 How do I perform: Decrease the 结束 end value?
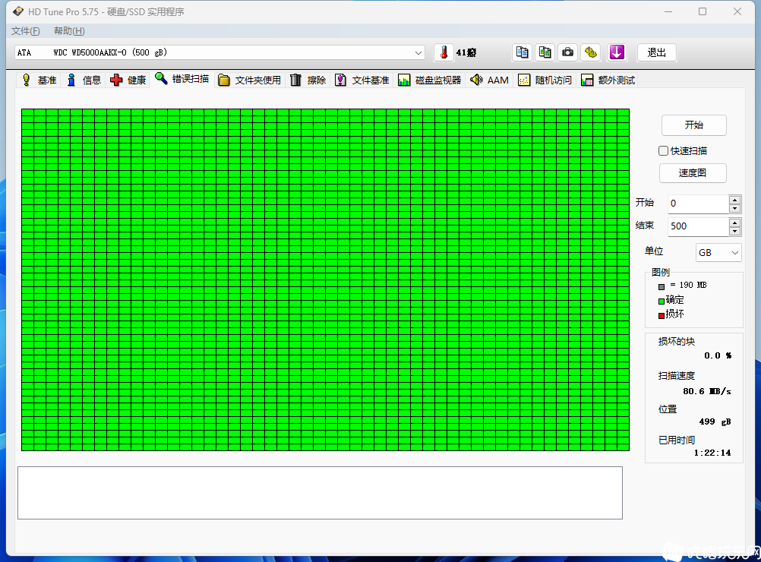coord(734,231)
